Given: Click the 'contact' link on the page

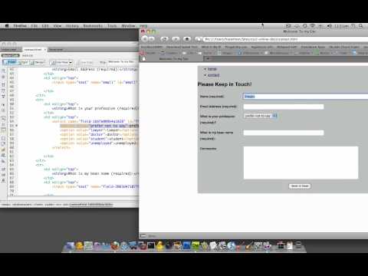Looking at the screenshot, I should coord(213,75).
